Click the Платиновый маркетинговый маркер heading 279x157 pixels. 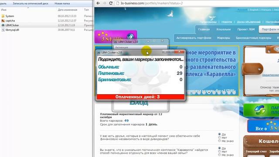(x=131, y=116)
